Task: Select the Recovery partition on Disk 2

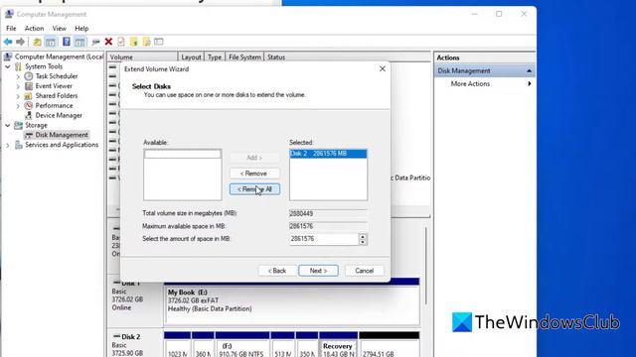Action: [x=338, y=345]
